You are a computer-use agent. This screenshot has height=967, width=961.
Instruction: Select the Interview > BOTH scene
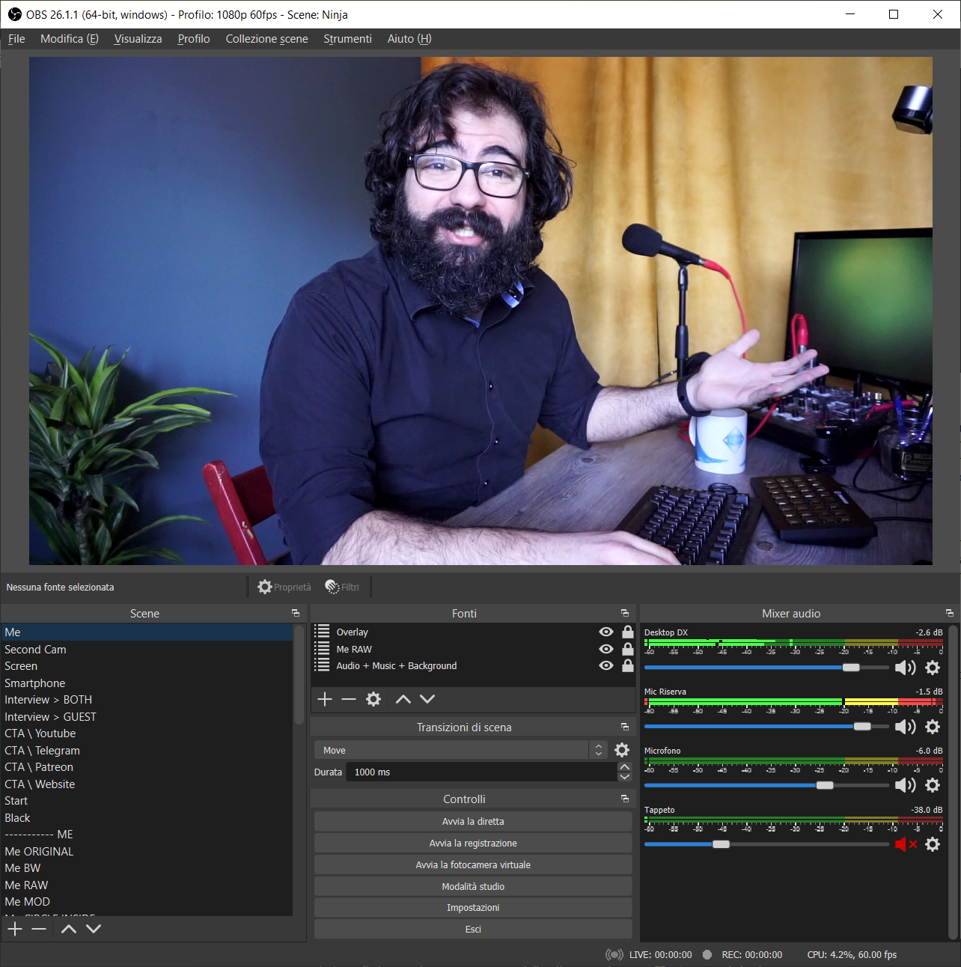tap(147, 700)
